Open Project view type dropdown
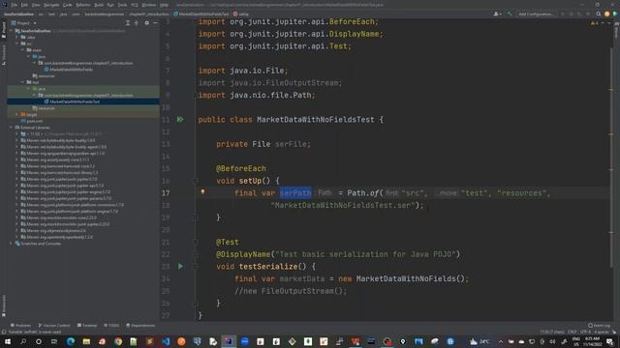Viewport: 620px width, 348px height. (24, 23)
